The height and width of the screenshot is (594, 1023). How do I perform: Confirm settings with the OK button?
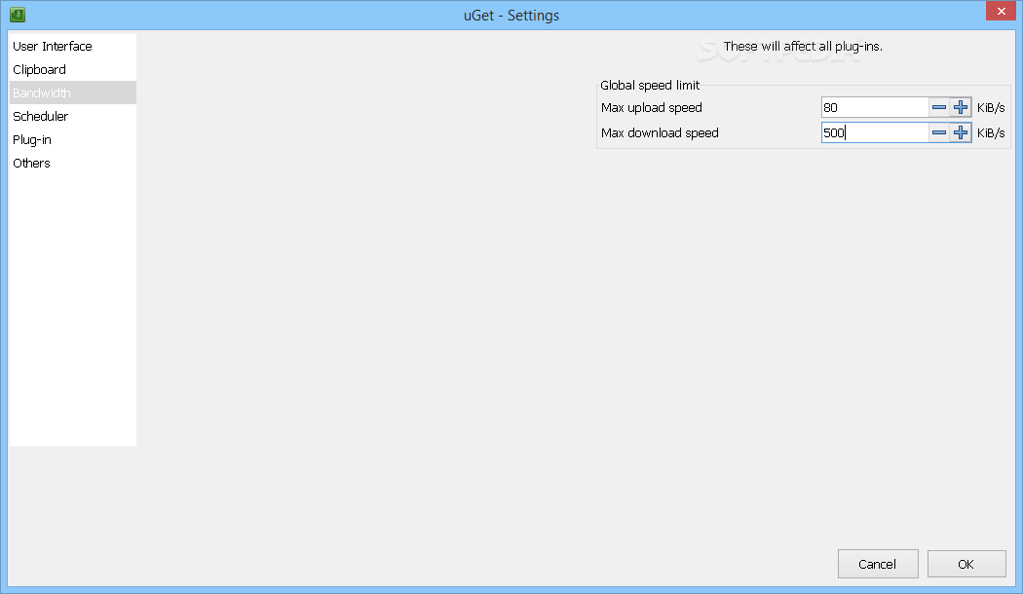click(966, 564)
